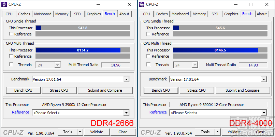Enable multi thread Reference checkbox in left window

(x=11, y=56)
